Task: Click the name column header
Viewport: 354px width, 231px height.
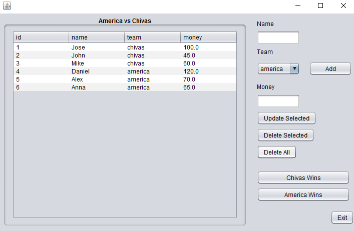Action: (x=97, y=37)
